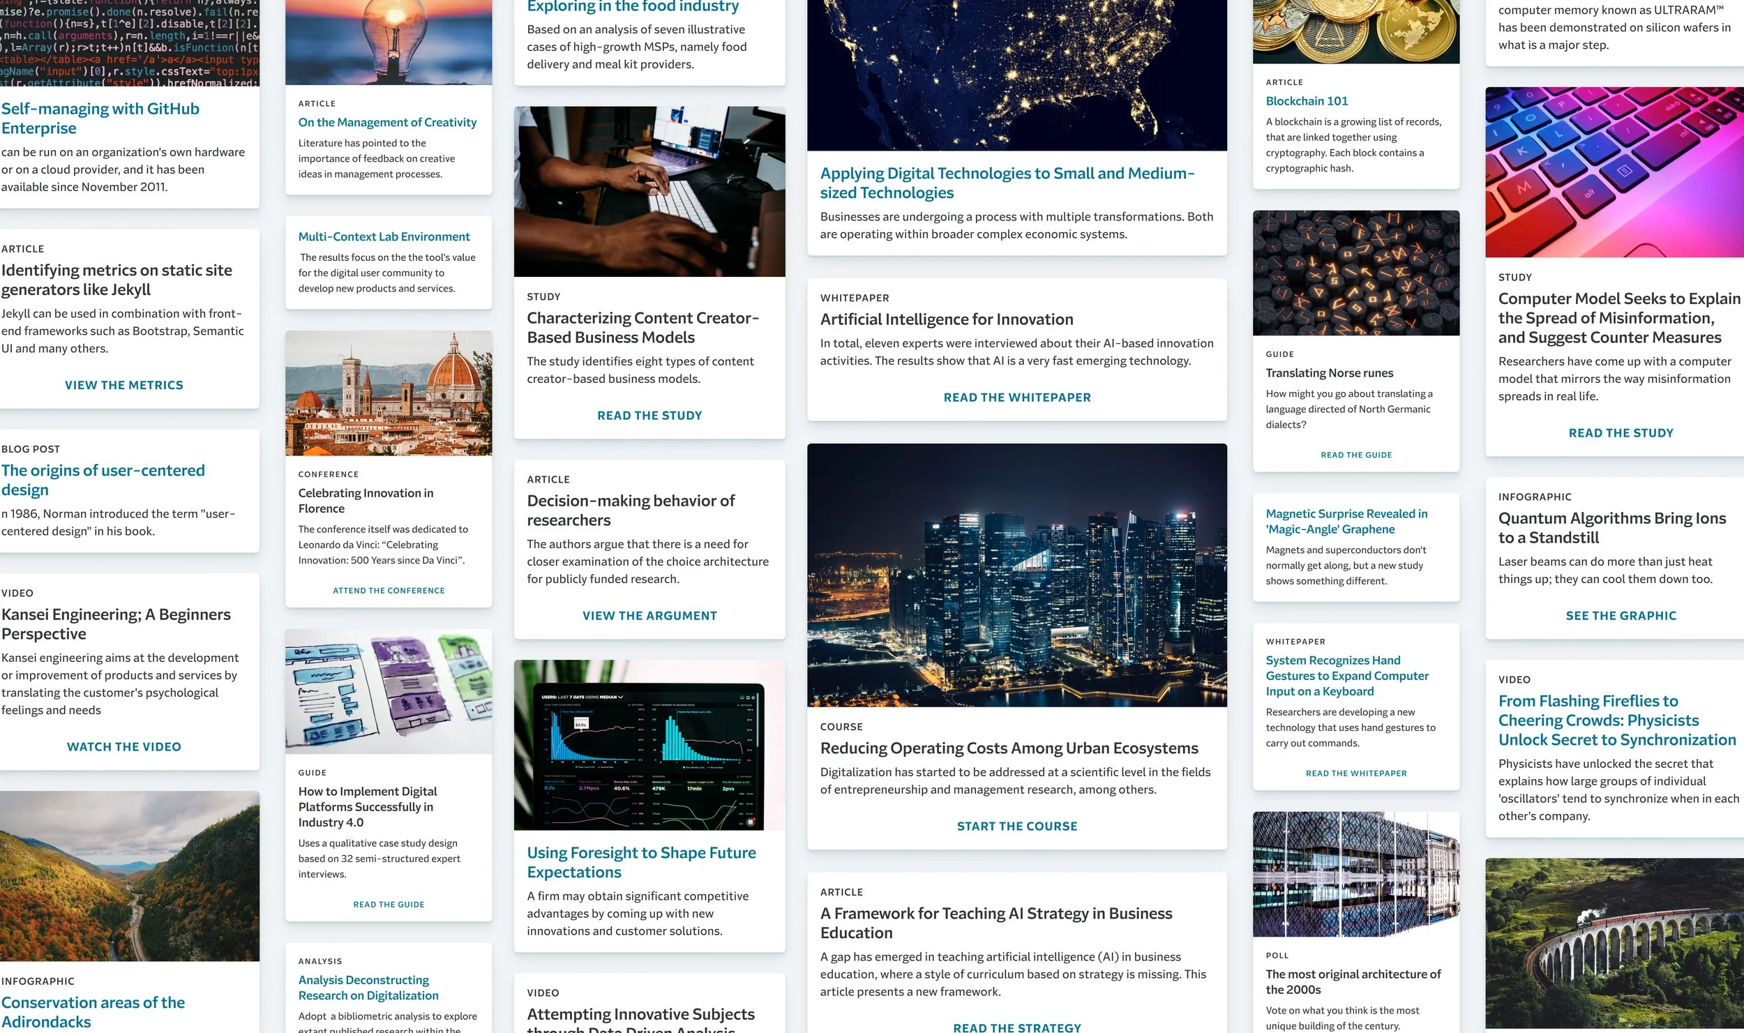Click 'WATCH THE VIDEO' for Kansei Engineering
This screenshot has width=1744, height=1033.
click(x=123, y=747)
